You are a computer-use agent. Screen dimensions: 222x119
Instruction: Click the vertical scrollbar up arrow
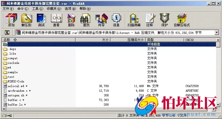[x=218, y=40]
